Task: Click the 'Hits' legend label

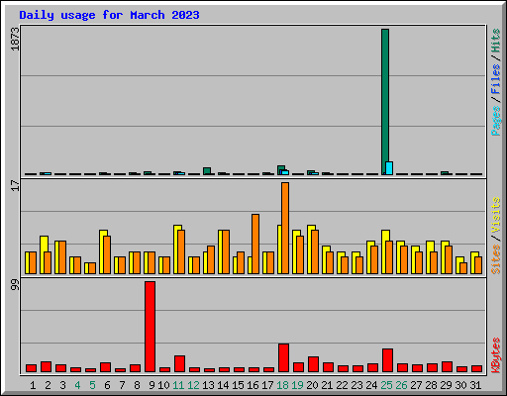Action: [495, 41]
